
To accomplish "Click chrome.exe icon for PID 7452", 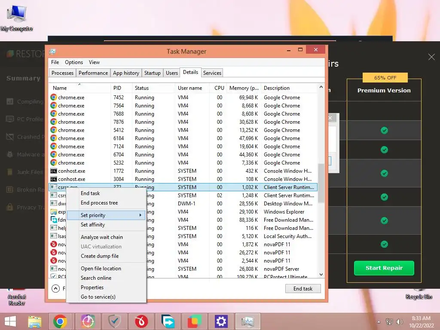I will pos(54,98).
